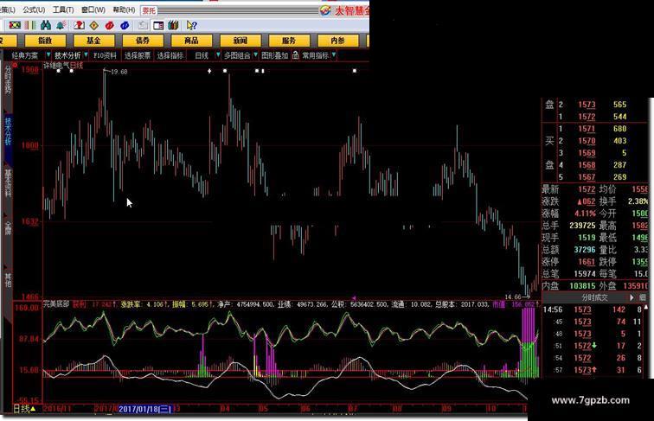Viewport: 654px width, 421px height.
Task: Click 选择股票 in the chart toolbar
Action: (x=138, y=55)
